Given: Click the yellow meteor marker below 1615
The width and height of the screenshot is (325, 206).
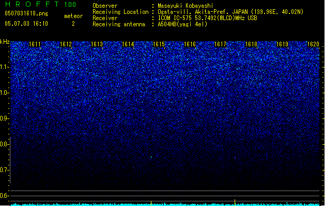Looking at the screenshot, I should click(151, 203).
